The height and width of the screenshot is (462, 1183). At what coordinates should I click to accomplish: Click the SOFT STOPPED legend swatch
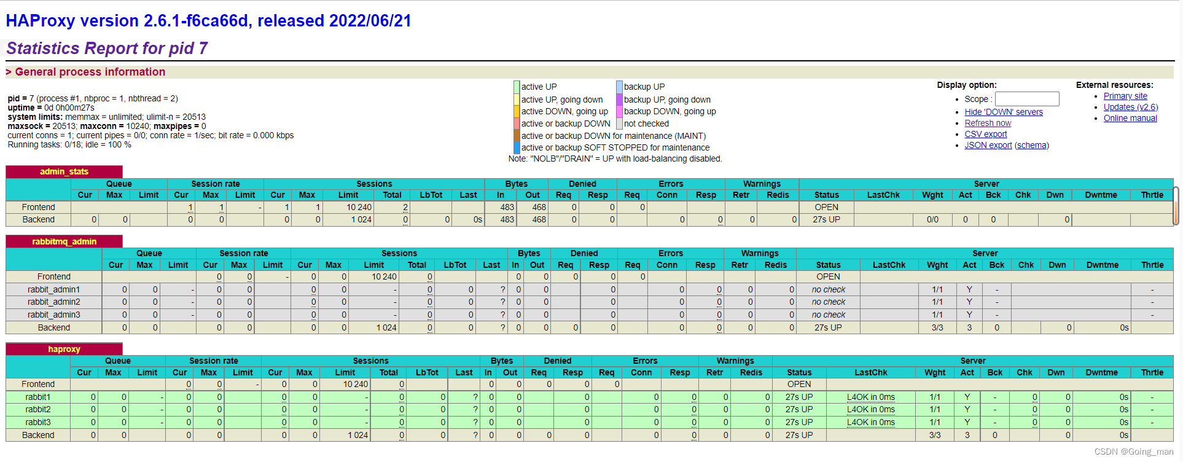[517, 147]
